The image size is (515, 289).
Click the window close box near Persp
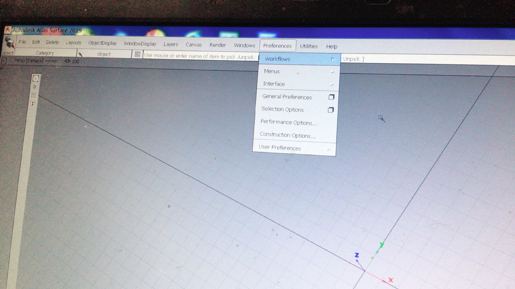pyautogui.click(x=4, y=61)
